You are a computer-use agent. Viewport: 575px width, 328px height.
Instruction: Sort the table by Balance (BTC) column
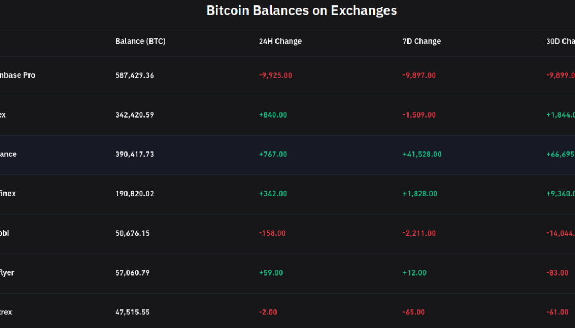[x=140, y=41]
